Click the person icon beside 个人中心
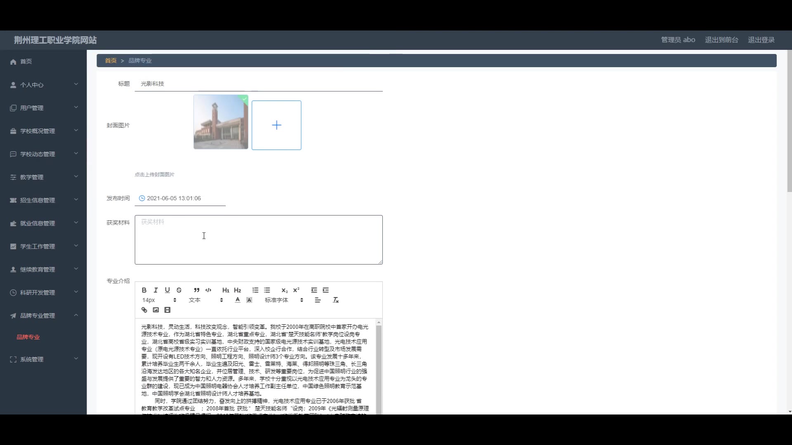 (x=13, y=85)
